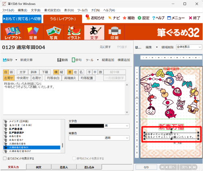Select 新春万福 text on card preview
The width and height of the screenshot is (203, 171).
click(171, 127)
